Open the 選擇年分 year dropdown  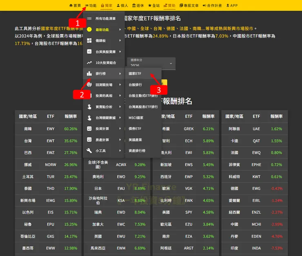(151, 63)
